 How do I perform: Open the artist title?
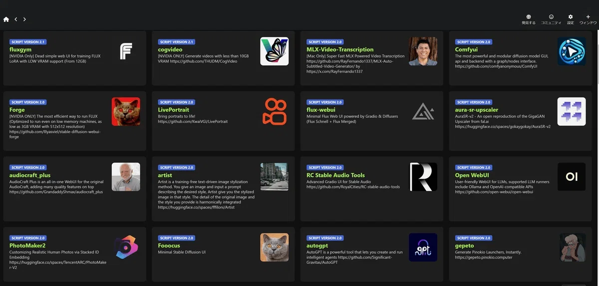[x=165, y=175]
